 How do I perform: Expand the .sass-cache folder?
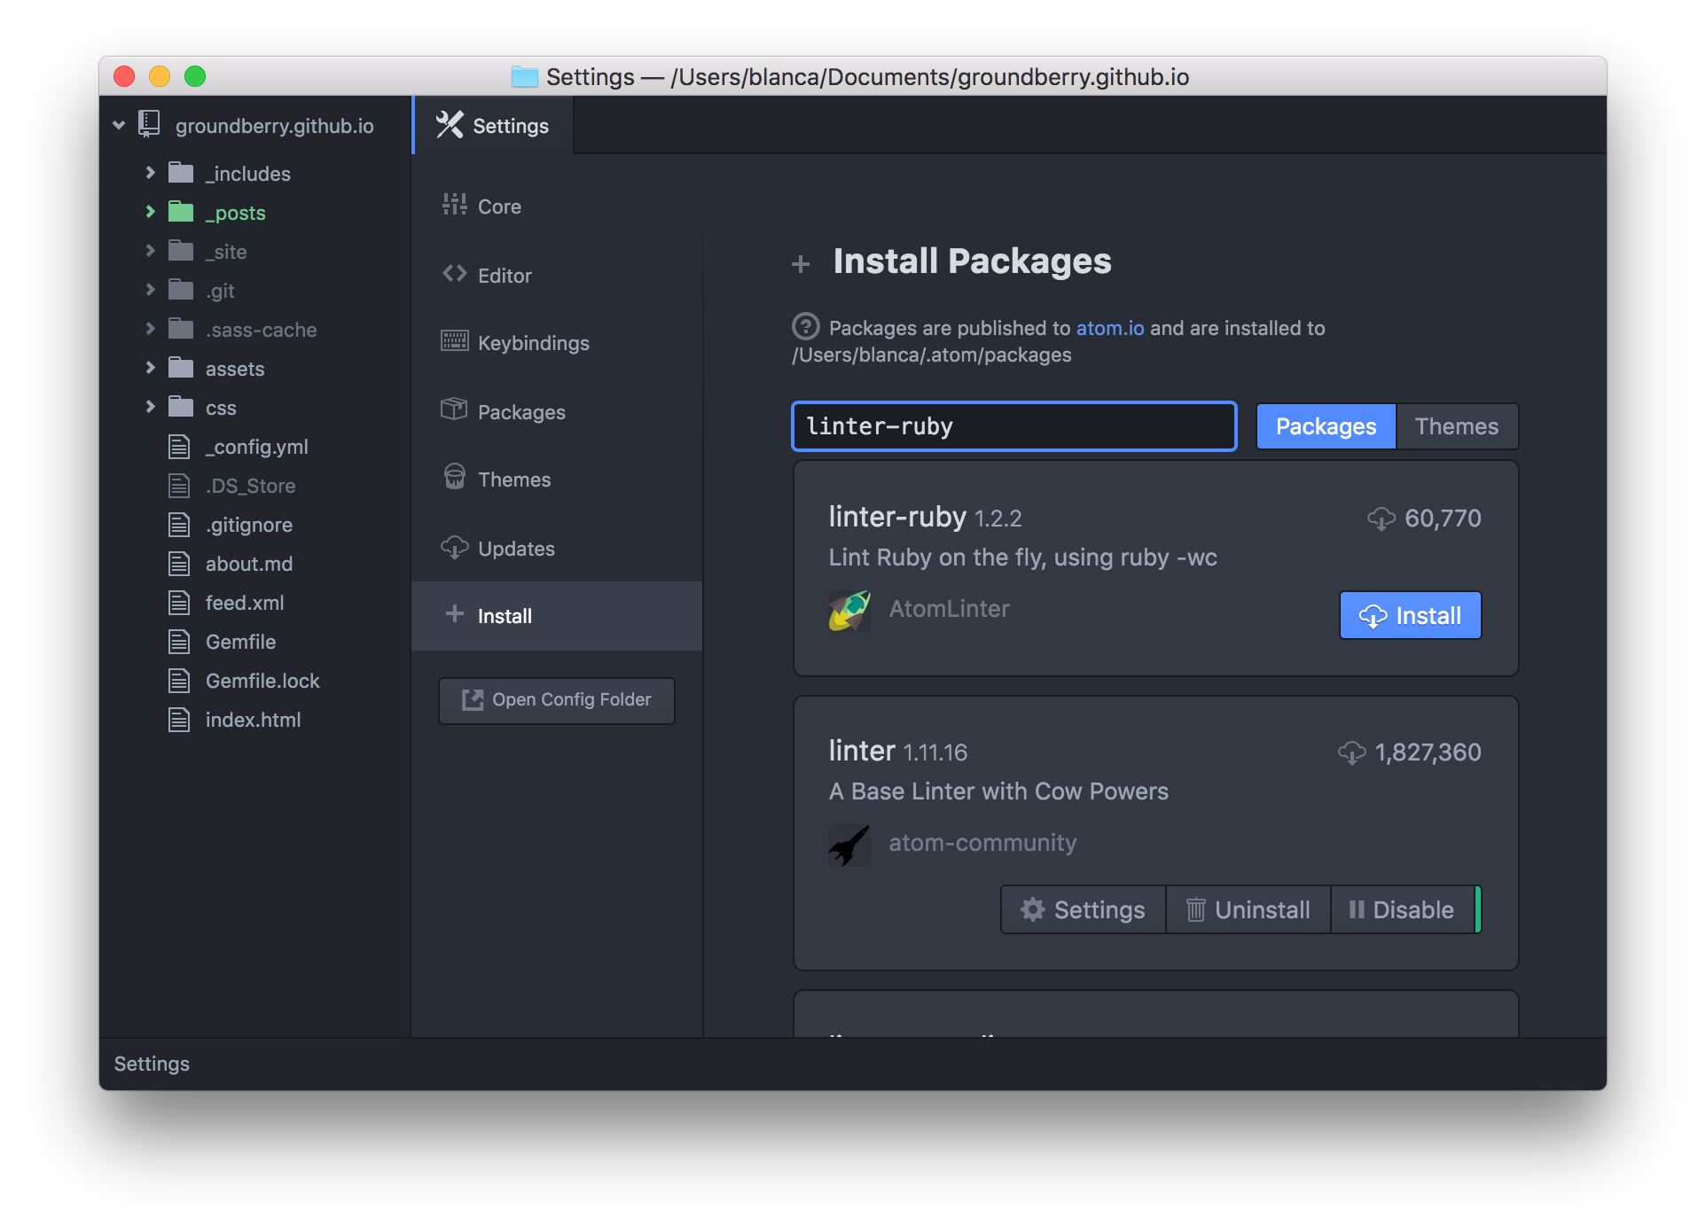(x=150, y=329)
